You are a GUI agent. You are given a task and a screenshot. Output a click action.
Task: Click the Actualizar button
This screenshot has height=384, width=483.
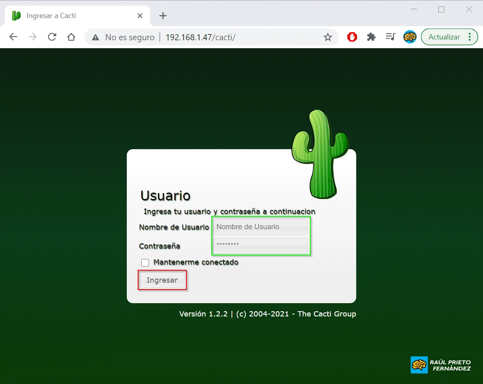[444, 37]
